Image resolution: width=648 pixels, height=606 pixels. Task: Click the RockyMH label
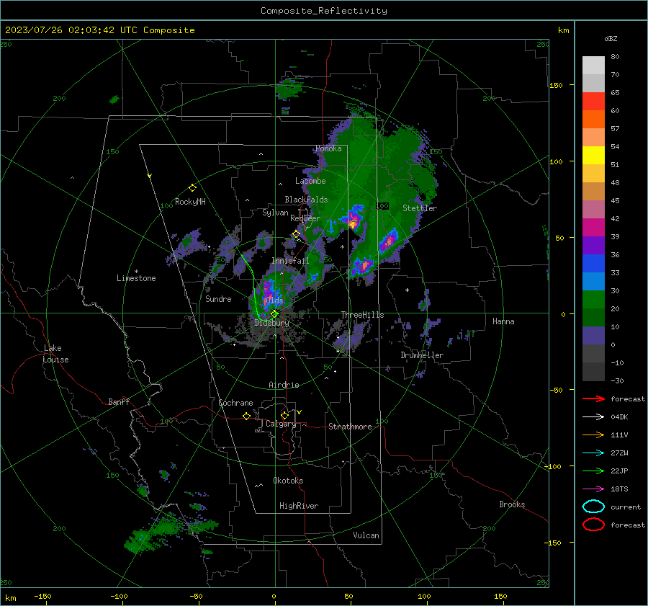click(x=190, y=202)
